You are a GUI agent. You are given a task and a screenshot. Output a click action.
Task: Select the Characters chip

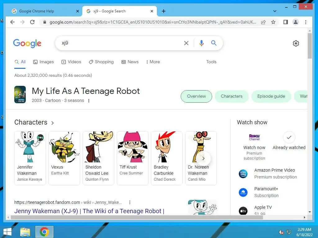coord(232,96)
